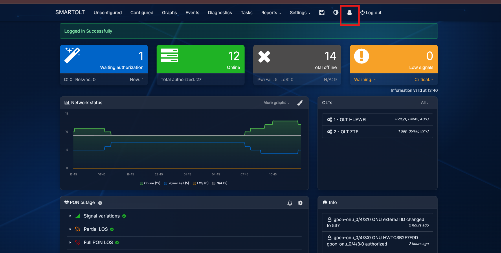Click the Info panel header icon
The width and height of the screenshot is (501, 253).
pyautogui.click(x=325, y=203)
